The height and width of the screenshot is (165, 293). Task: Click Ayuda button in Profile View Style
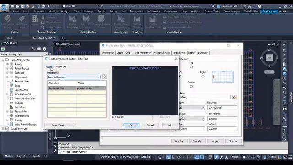tap(233, 141)
